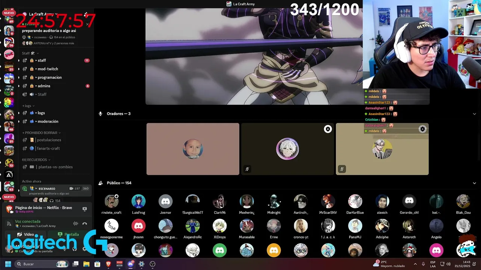Viewport: 481px width, 270px height.
Task: Open the weather widget showing 21°C
Action: (x=389, y=264)
